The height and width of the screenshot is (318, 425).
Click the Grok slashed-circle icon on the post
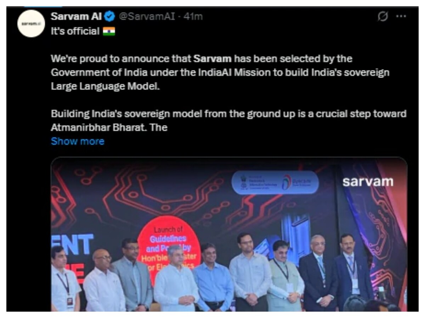pyautogui.click(x=383, y=16)
